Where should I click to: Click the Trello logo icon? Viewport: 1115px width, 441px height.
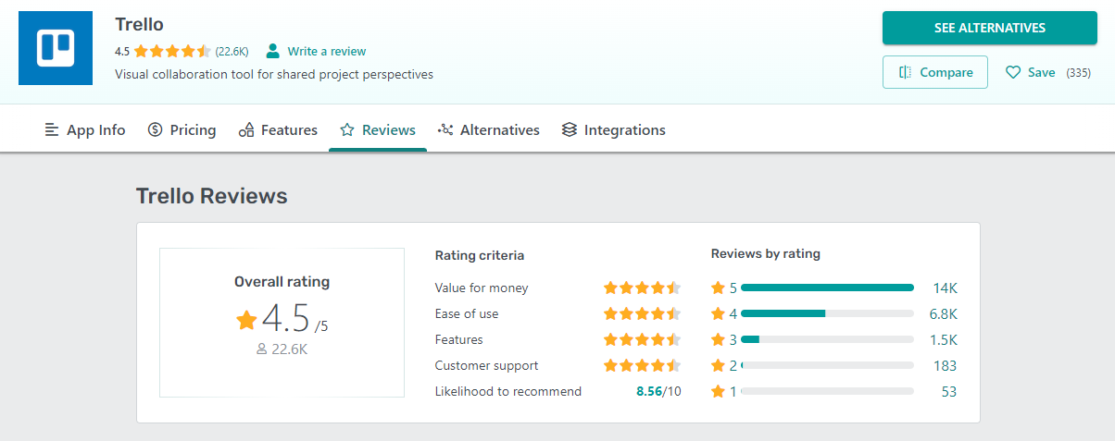coord(56,48)
